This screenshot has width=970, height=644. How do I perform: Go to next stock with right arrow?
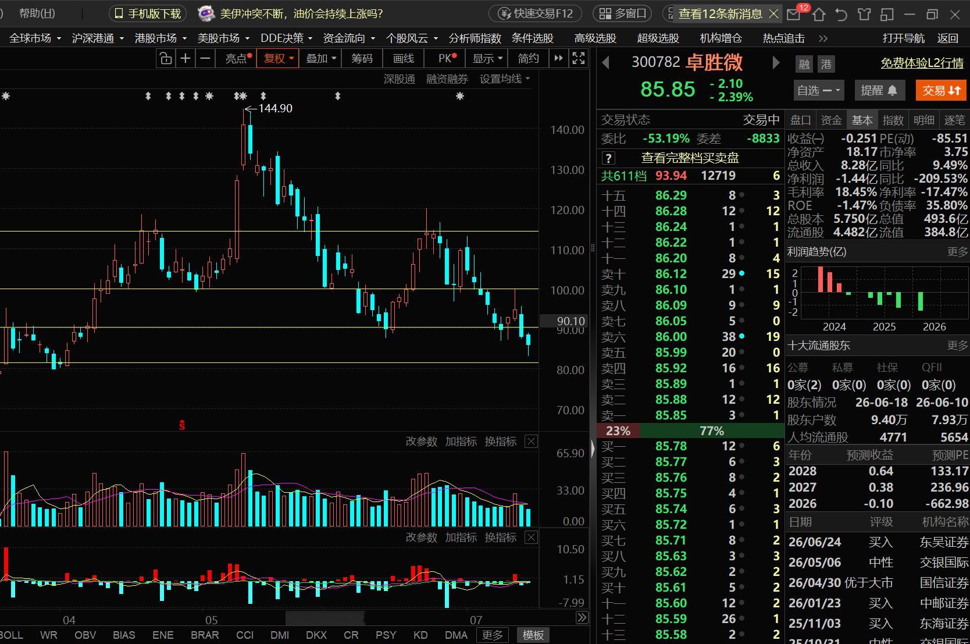pos(776,63)
